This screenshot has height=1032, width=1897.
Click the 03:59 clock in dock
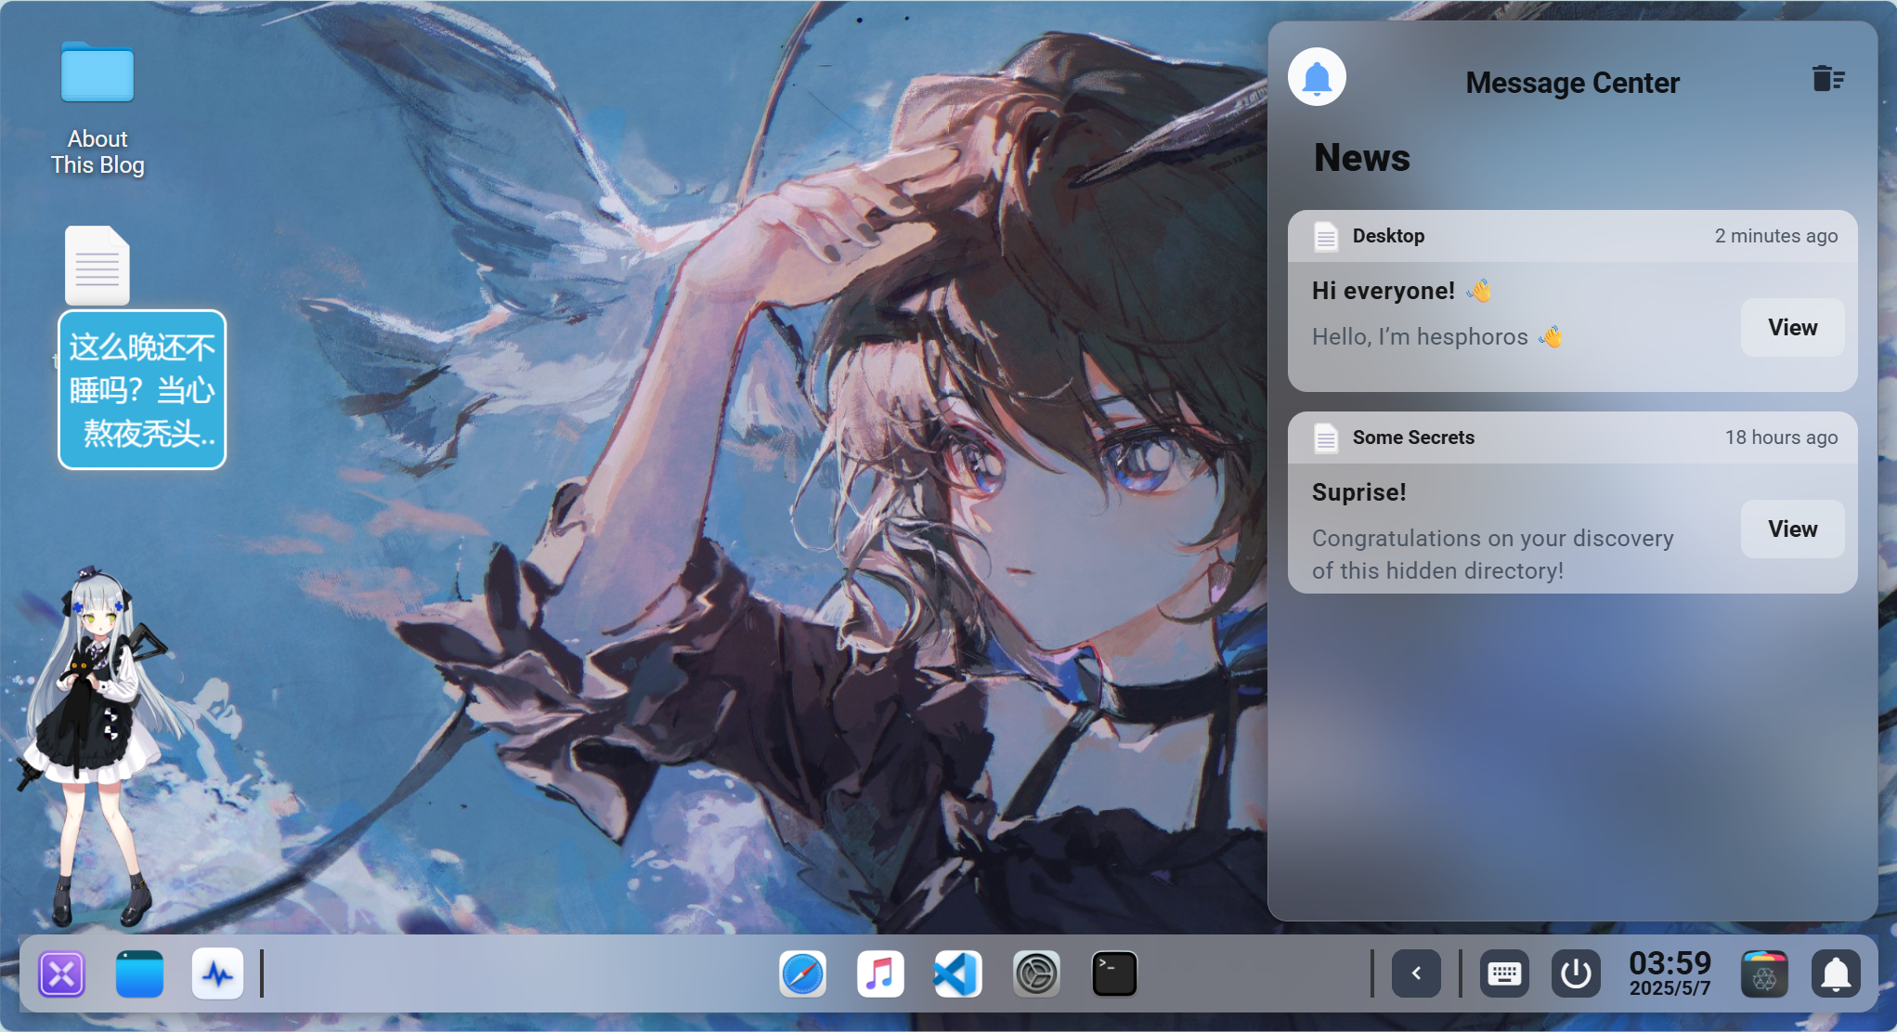tap(1670, 973)
